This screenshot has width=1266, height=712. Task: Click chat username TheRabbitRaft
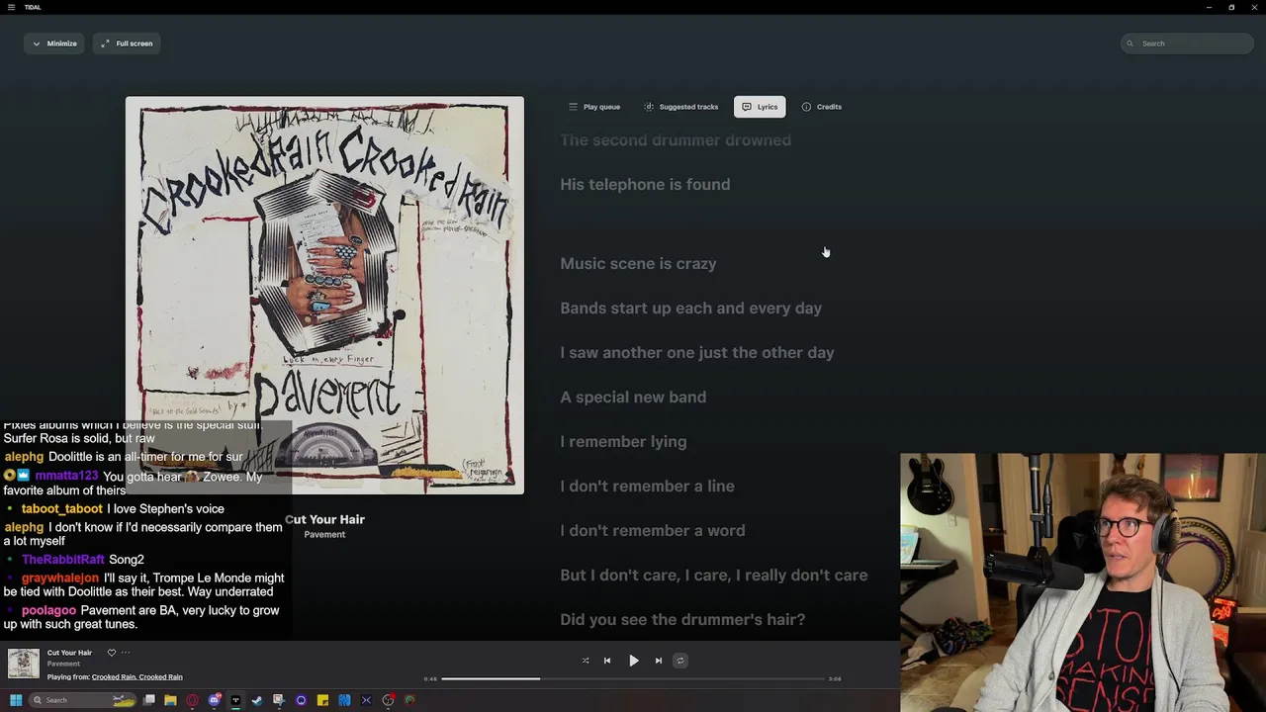pos(62,560)
